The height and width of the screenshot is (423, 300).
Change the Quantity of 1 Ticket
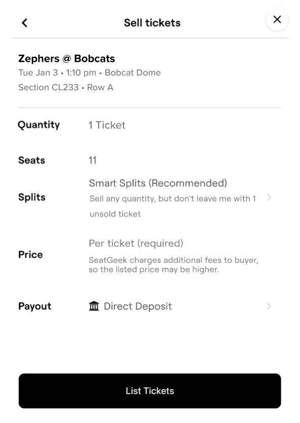pyautogui.click(x=107, y=125)
